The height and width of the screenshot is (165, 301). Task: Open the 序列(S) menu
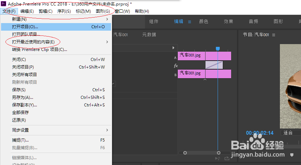pos(64,11)
